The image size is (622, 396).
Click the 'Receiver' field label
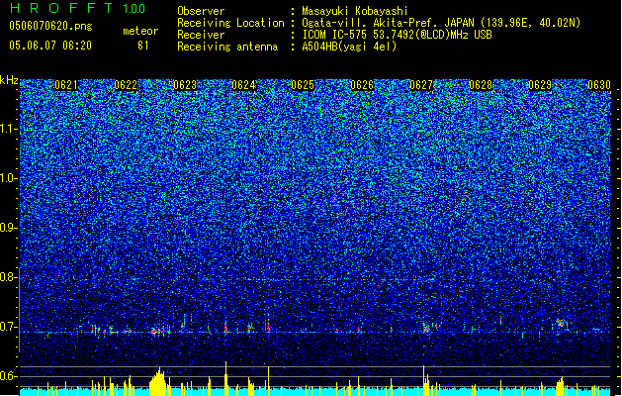pos(201,35)
